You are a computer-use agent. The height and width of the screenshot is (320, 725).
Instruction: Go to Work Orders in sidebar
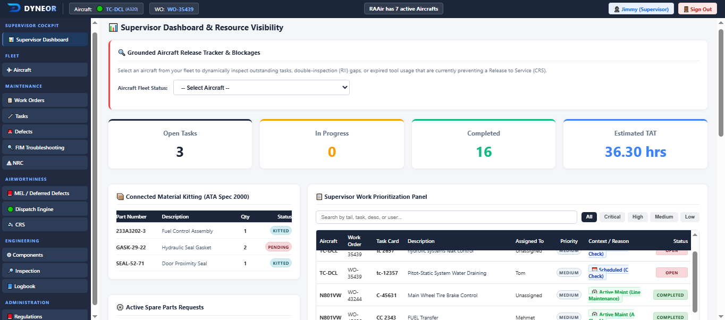[x=45, y=100]
